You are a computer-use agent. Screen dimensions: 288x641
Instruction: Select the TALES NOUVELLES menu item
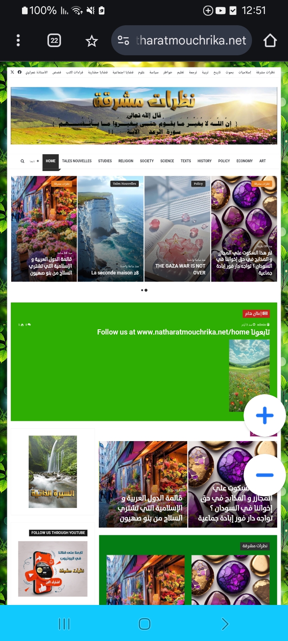tap(77, 161)
